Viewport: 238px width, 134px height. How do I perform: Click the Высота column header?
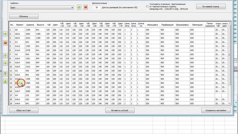[x=41, y=25]
